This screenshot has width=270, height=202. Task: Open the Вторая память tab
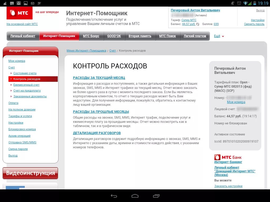(140, 36)
